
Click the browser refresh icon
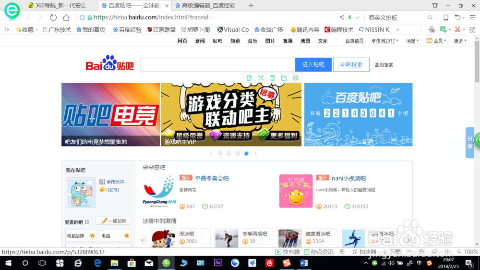coord(53,17)
